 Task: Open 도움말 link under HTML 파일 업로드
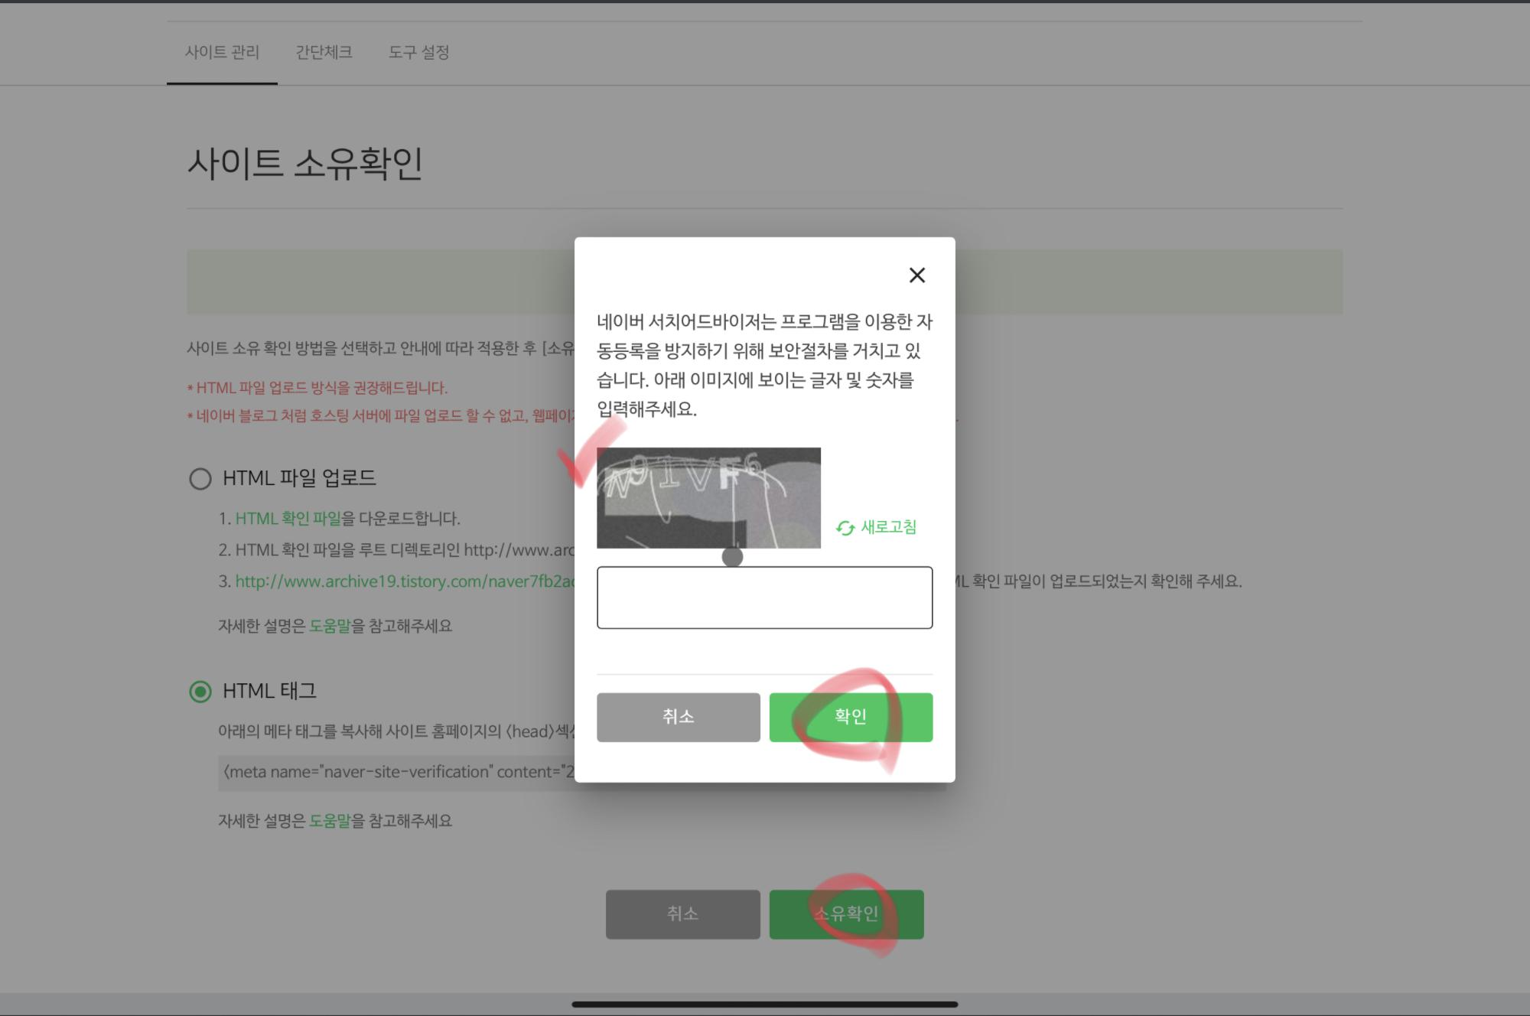coord(330,626)
